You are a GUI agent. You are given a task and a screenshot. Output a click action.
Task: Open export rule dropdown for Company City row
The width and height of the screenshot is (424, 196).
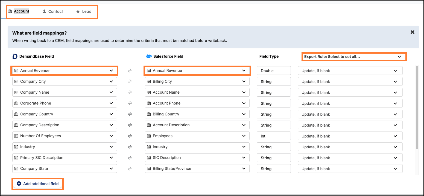(350, 81)
